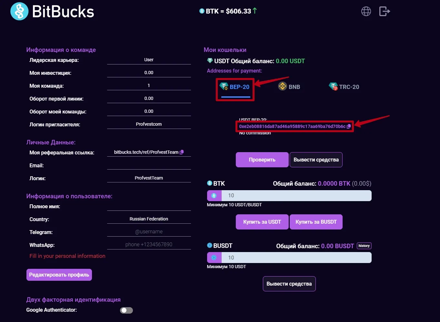Click Купить за BUSDT button

(x=316, y=222)
